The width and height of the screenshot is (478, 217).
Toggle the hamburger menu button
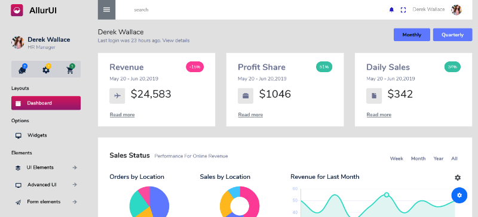(106, 10)
